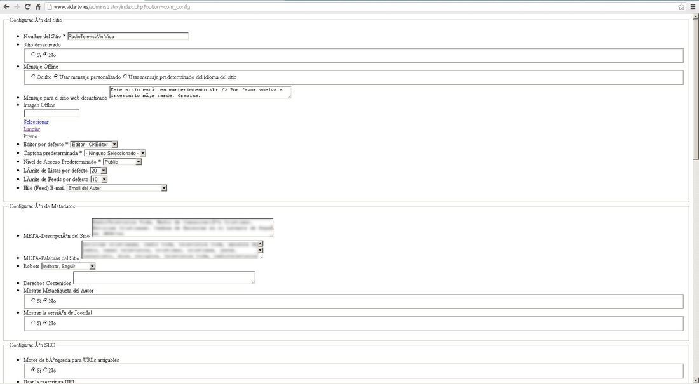699x384 pixels.
Task: Select No for Sitio desactivado
Action: 46,55
